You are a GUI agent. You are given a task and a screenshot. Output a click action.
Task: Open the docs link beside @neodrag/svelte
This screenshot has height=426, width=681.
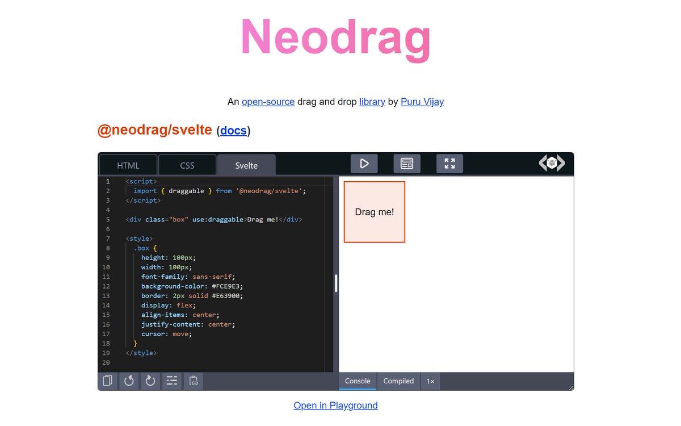233,131
